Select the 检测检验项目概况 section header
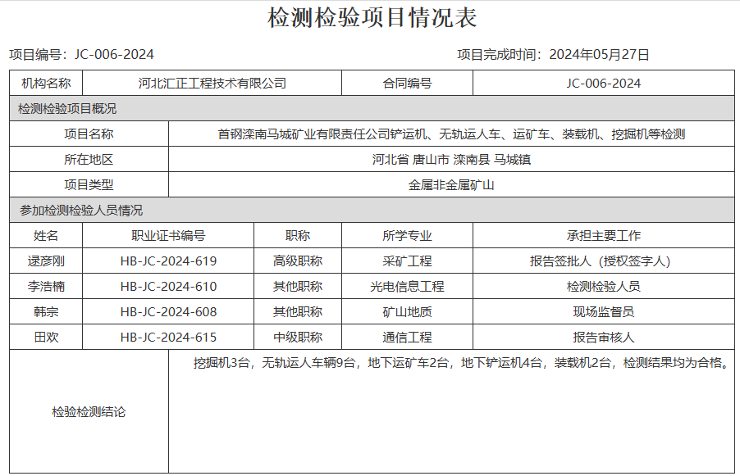Image resolution: width=740 pixels, height=476 pixels. click(x=372, y=109)
